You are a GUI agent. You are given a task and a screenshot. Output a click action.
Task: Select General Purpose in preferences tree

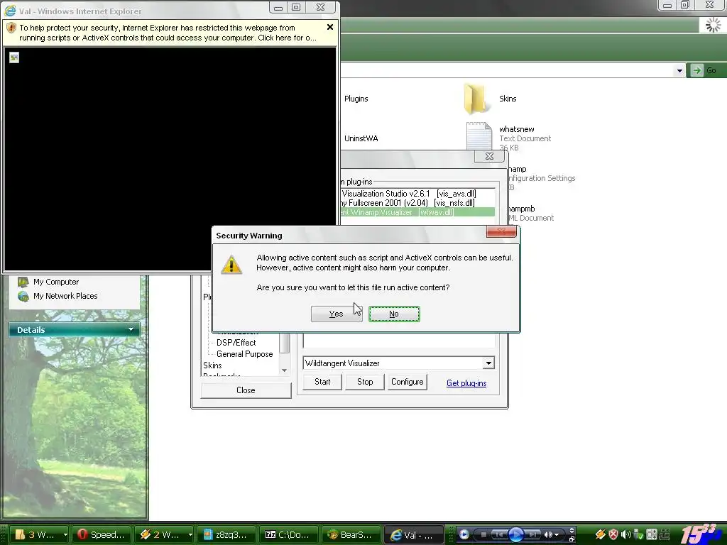point(244,354)
